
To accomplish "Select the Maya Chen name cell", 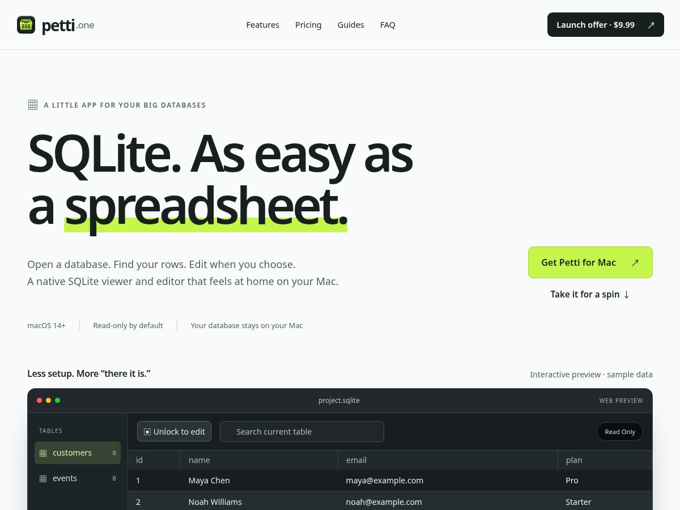I will click(x=260, y=481).
